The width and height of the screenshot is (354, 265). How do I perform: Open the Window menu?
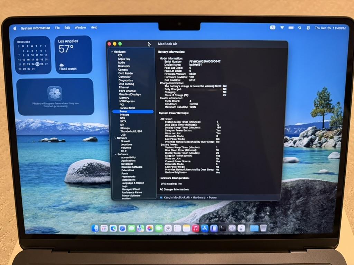pyautogui.click(x=80, y=28)
